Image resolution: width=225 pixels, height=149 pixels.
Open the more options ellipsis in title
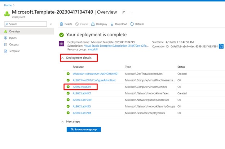coord(130,12)
